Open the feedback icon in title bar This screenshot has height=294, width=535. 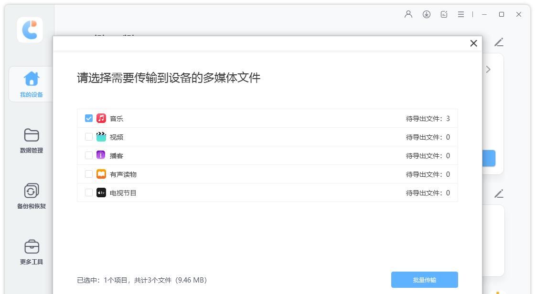click(x=444, y=14)
